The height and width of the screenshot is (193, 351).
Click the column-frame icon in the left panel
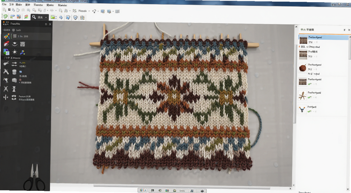(22, 44)
